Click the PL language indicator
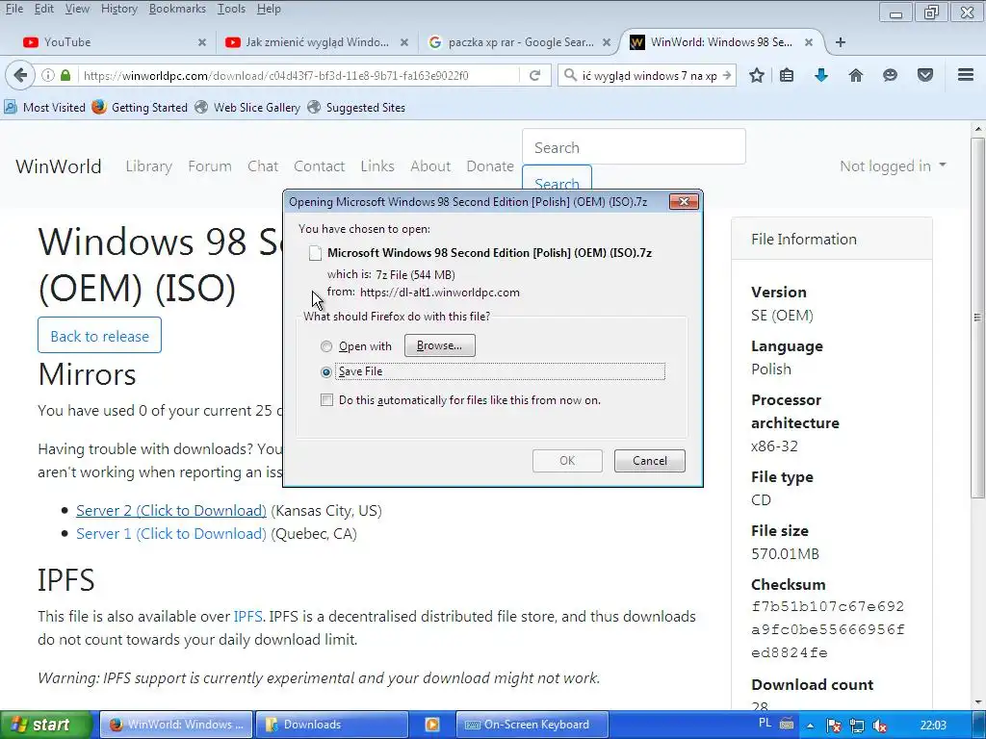The image size is (986, 739). (x=765, y=724)
